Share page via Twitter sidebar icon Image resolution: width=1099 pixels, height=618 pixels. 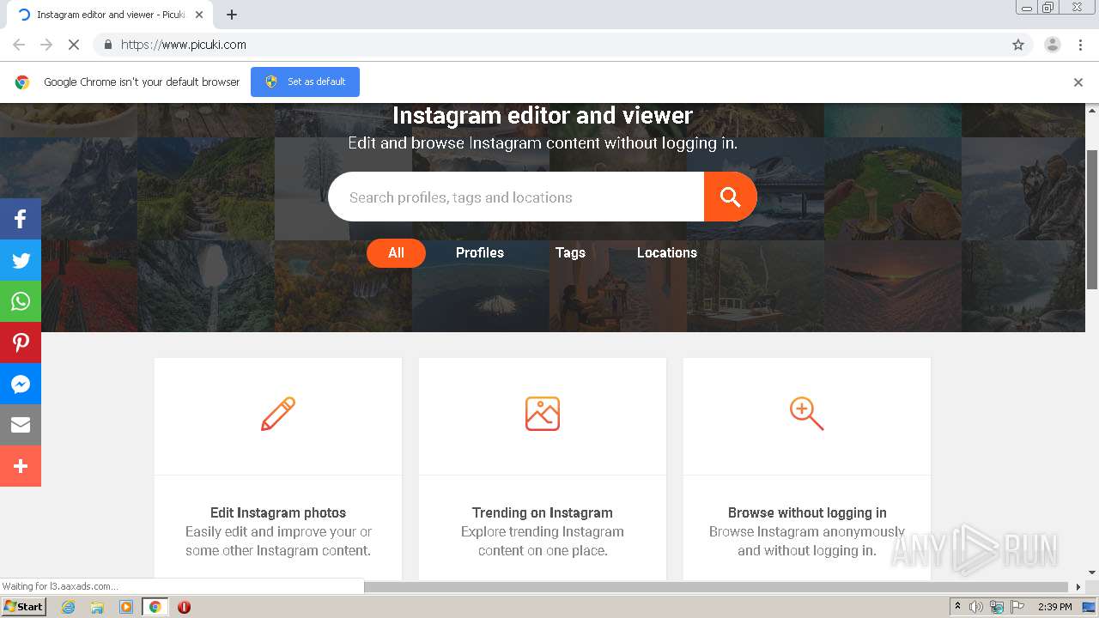pyautogui.click(x=21, y=260)
